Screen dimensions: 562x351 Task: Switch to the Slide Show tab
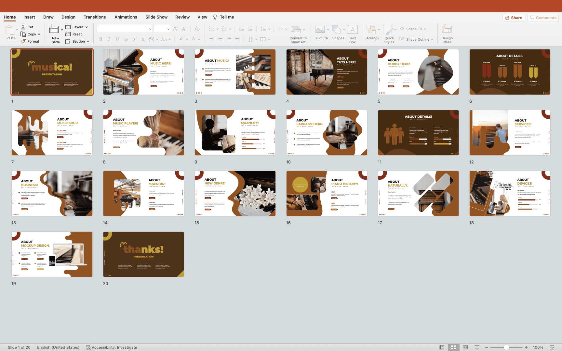(156, 17)
